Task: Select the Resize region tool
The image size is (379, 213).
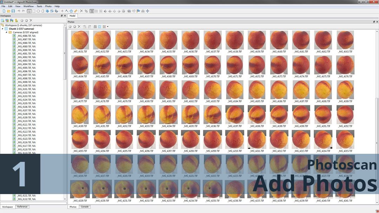Action: pos(47,11)
